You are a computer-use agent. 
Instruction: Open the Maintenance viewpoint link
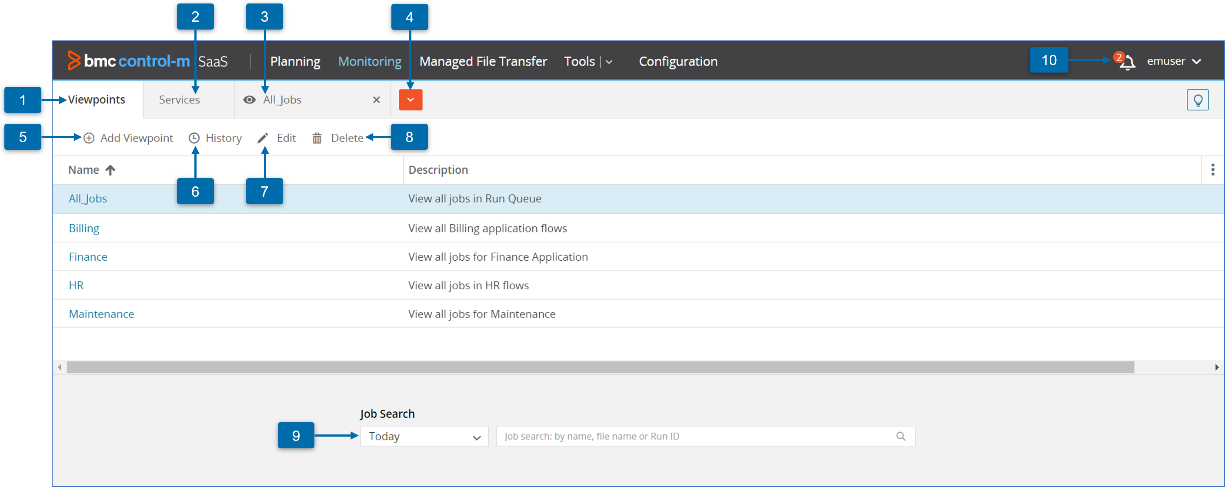click(101, 314)
